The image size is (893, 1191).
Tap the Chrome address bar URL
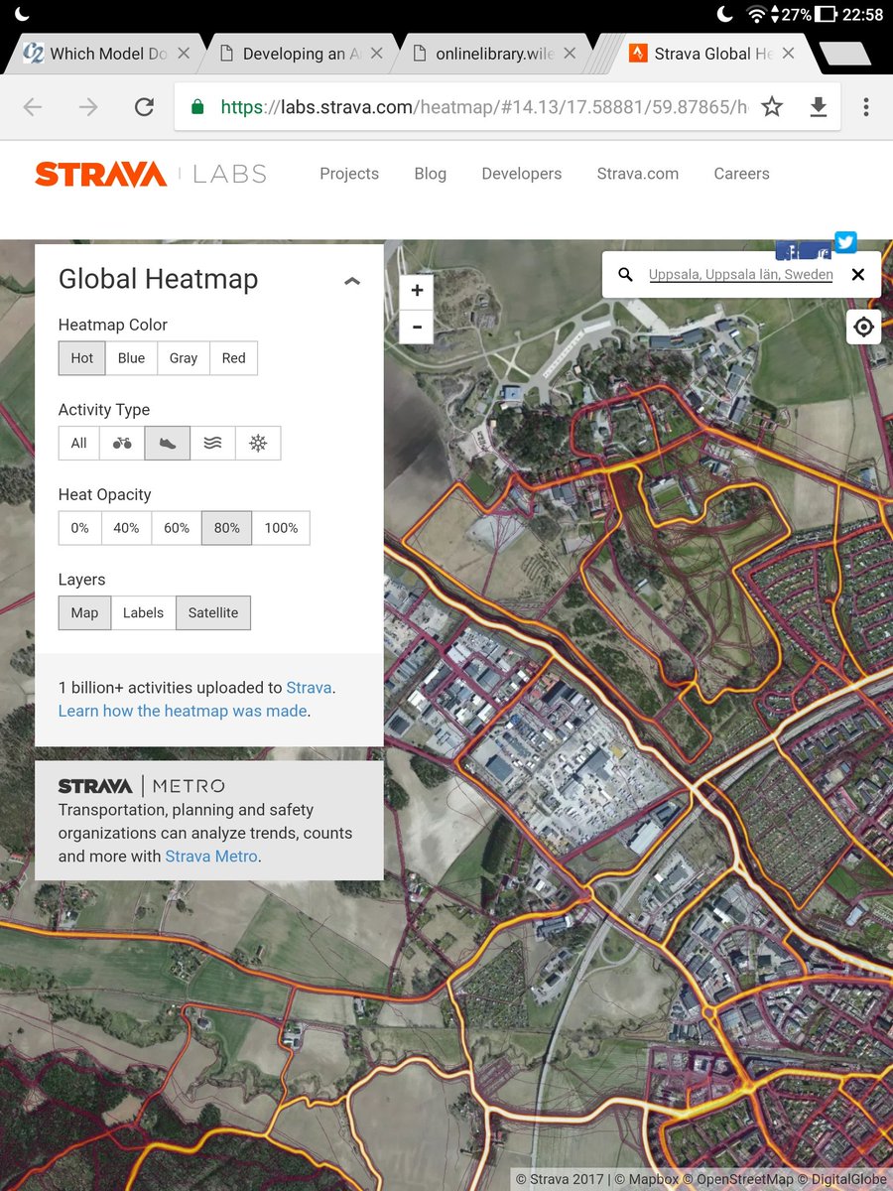point(484,107)
